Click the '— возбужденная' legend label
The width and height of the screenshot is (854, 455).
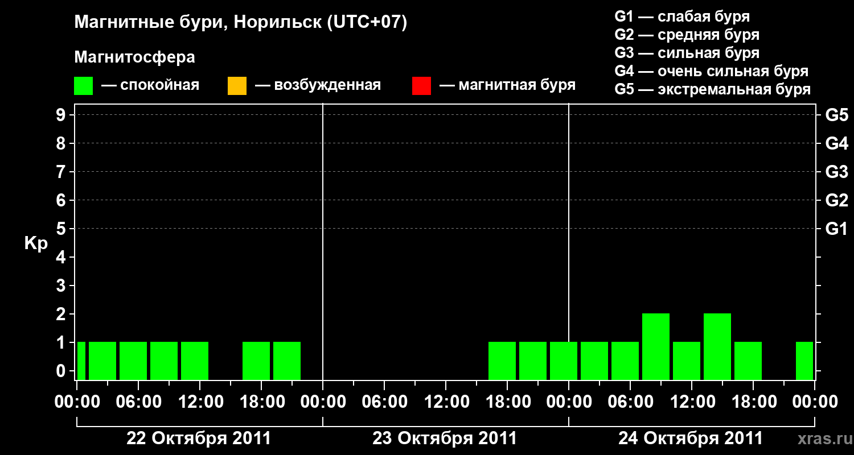coord(318,85)
